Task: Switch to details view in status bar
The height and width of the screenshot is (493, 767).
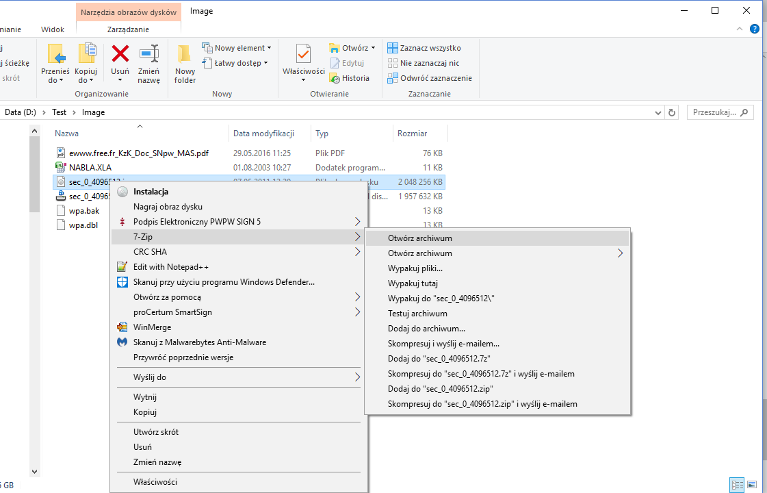Action: (x=737, y=485)
